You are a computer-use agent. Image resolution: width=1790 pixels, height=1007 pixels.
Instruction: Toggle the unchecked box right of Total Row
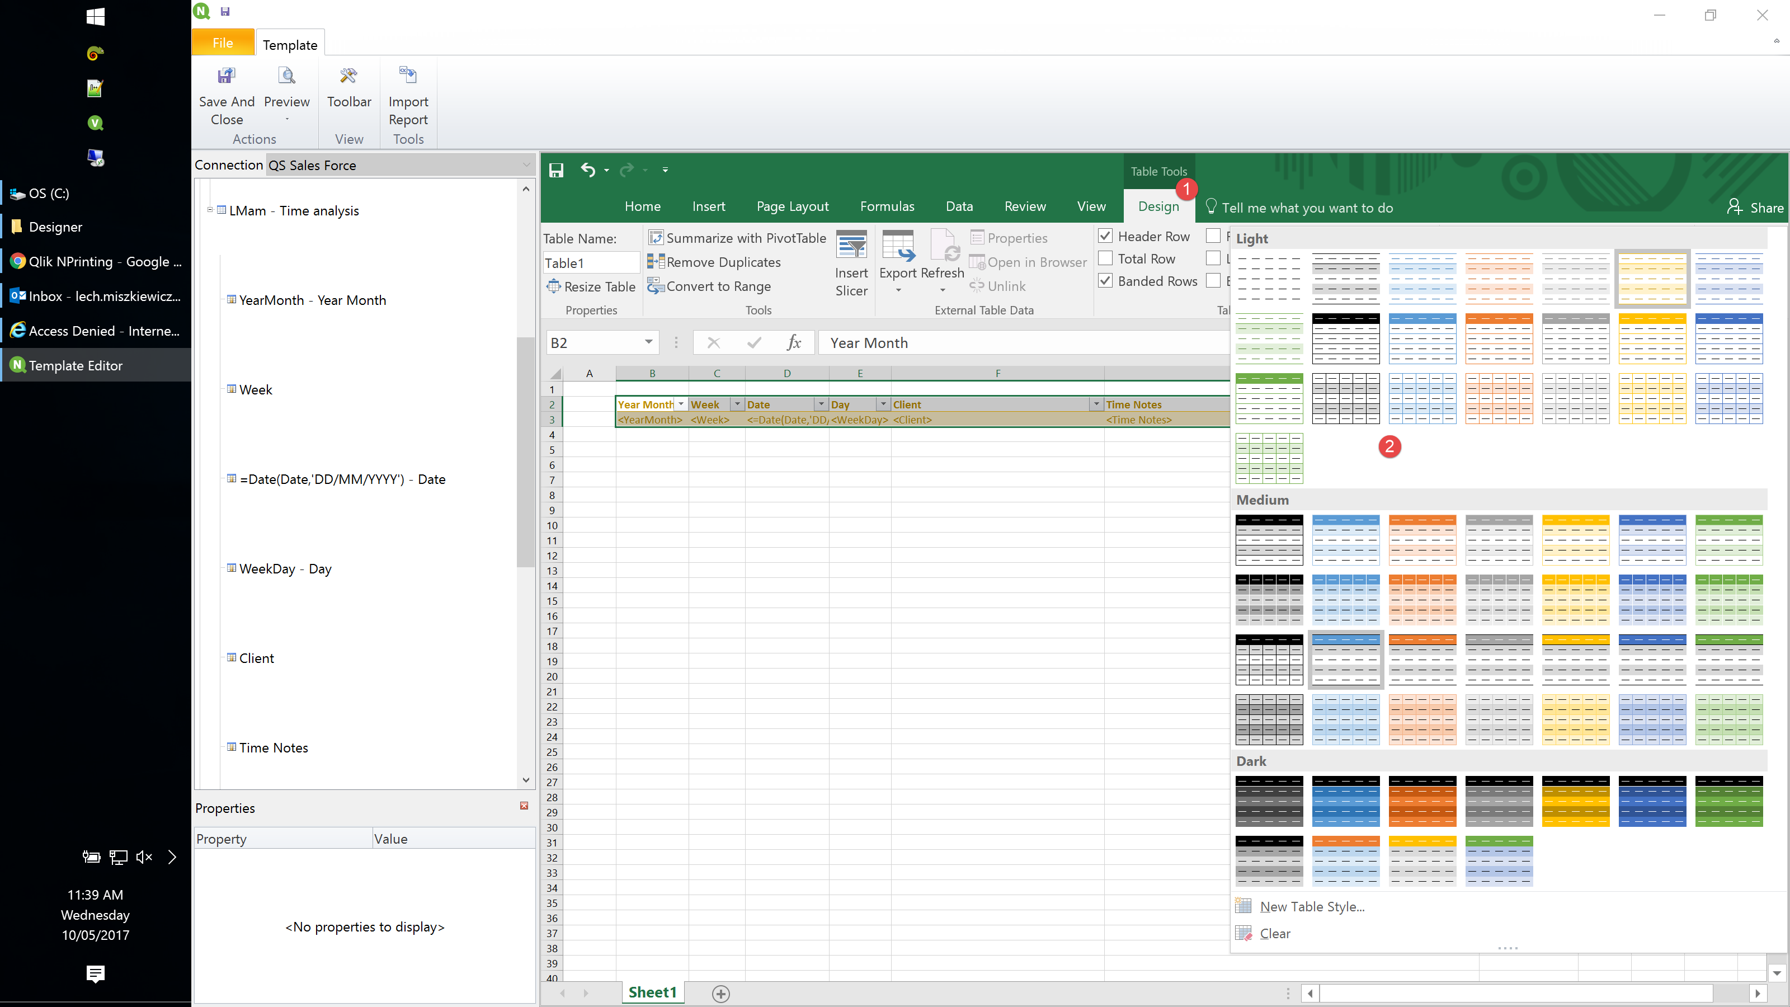click(1213, 258)
